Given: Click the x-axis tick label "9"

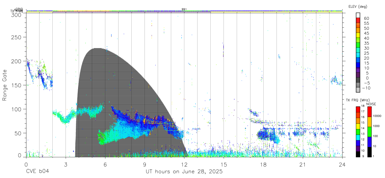Looking at the screenshot, I should click(x=145, y=165).
